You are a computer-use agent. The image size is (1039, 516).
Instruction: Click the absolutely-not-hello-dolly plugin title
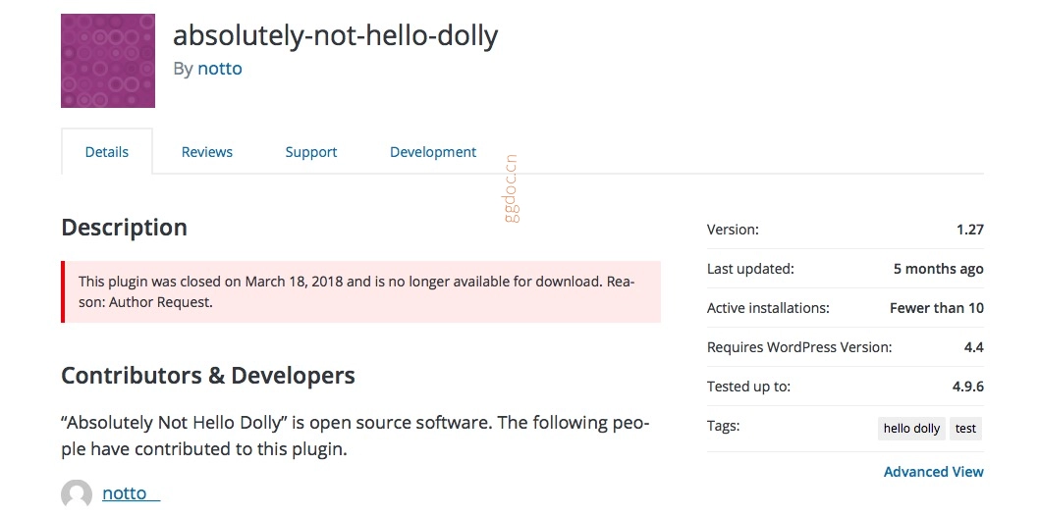(335, 35)
